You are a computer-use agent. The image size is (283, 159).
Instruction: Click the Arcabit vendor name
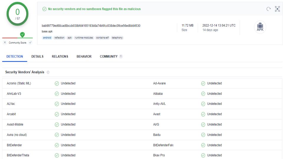[11, 114]
